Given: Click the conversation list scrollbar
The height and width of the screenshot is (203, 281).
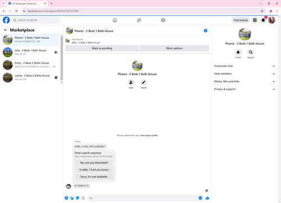Looking at the screenshot, I should tap(62, 58).
